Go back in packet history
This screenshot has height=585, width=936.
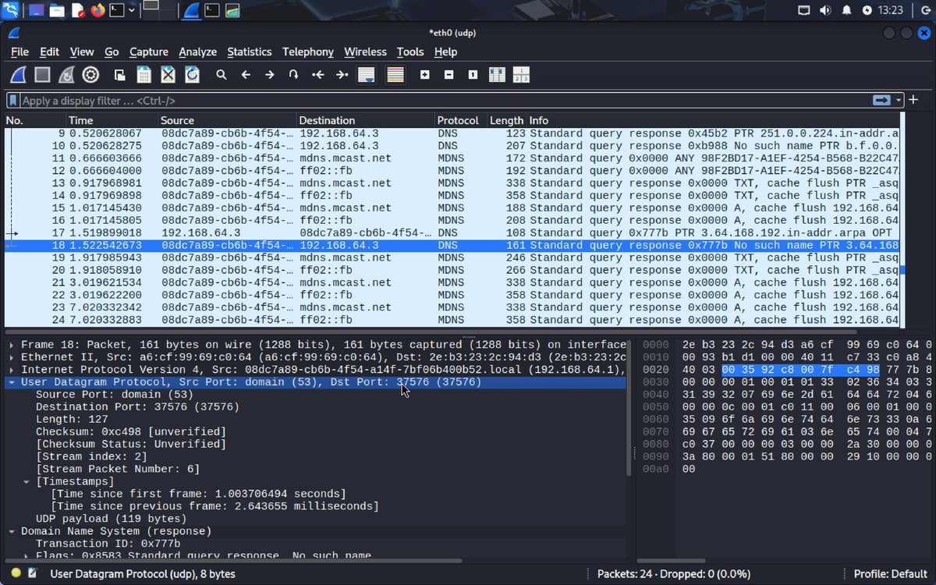246,75
